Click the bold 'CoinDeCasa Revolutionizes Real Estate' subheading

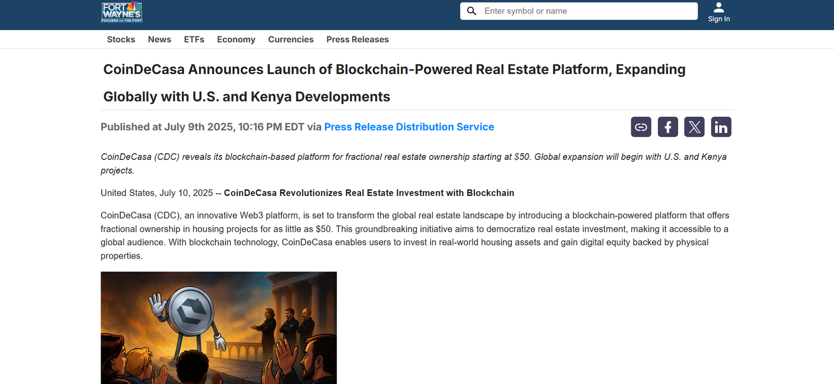(369, 193)
